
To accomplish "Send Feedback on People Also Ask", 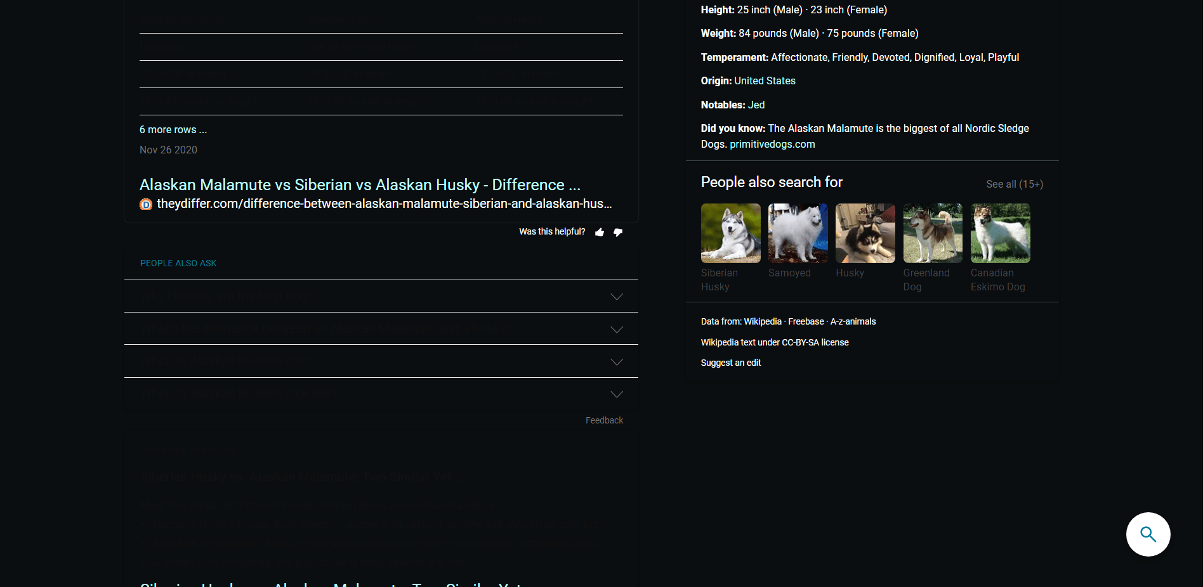I will click(x=603, y=420).
